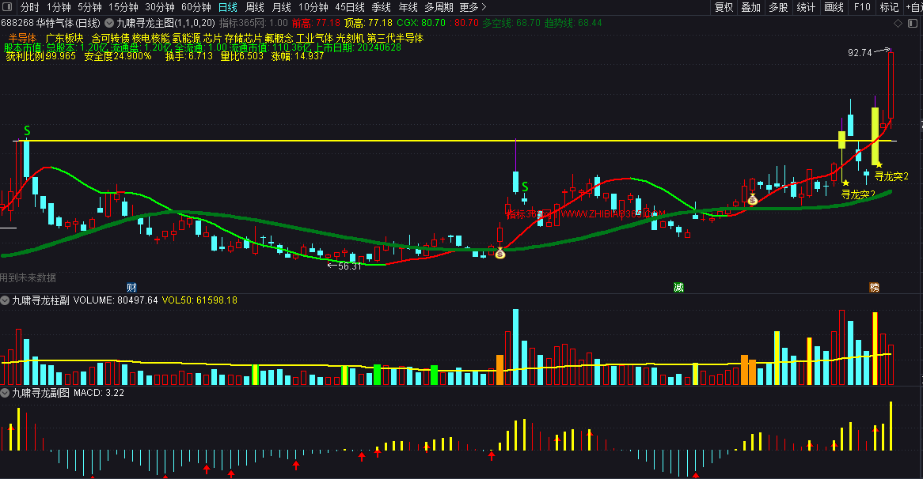Select the 10分钟 period tab

coord(313,7)
